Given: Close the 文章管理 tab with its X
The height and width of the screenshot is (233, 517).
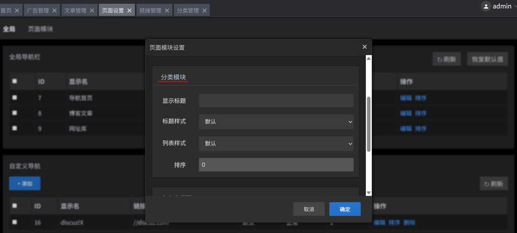Looking at the screenshot, I should coord(91,11).
